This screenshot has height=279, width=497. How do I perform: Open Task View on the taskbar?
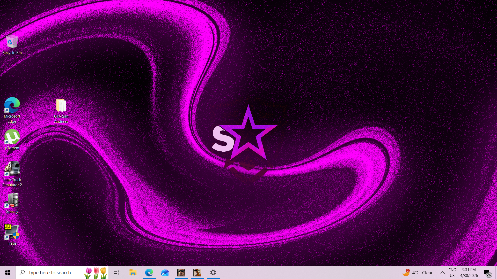pyautogui.click(x=116, y=273)
